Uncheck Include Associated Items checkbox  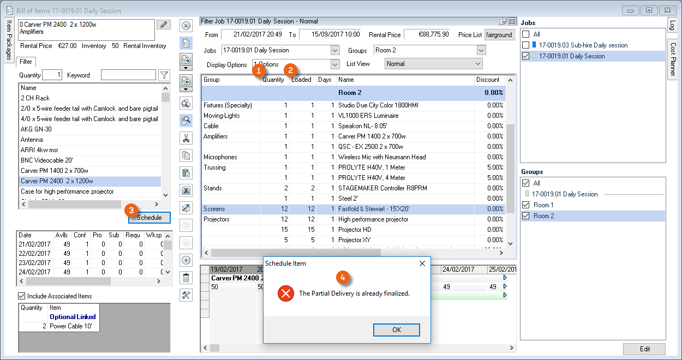tap(22, 296)
